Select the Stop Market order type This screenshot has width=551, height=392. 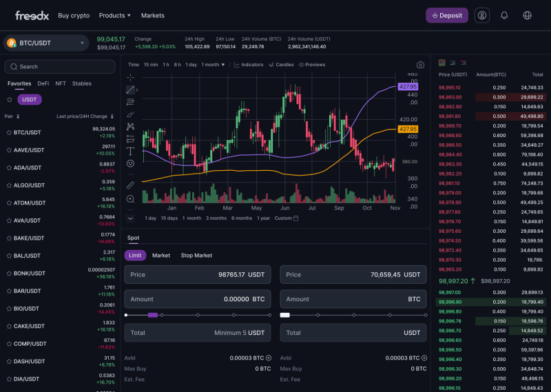[x=196, y=256]
